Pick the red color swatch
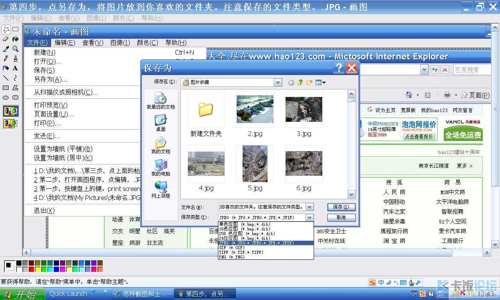Viewport: 500px width, 300px height. point(31,270)
